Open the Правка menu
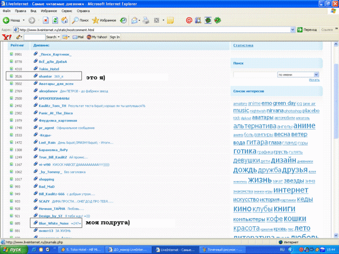Screen dimensions: 339x254 pyautogui.click(x=20, y=11)
